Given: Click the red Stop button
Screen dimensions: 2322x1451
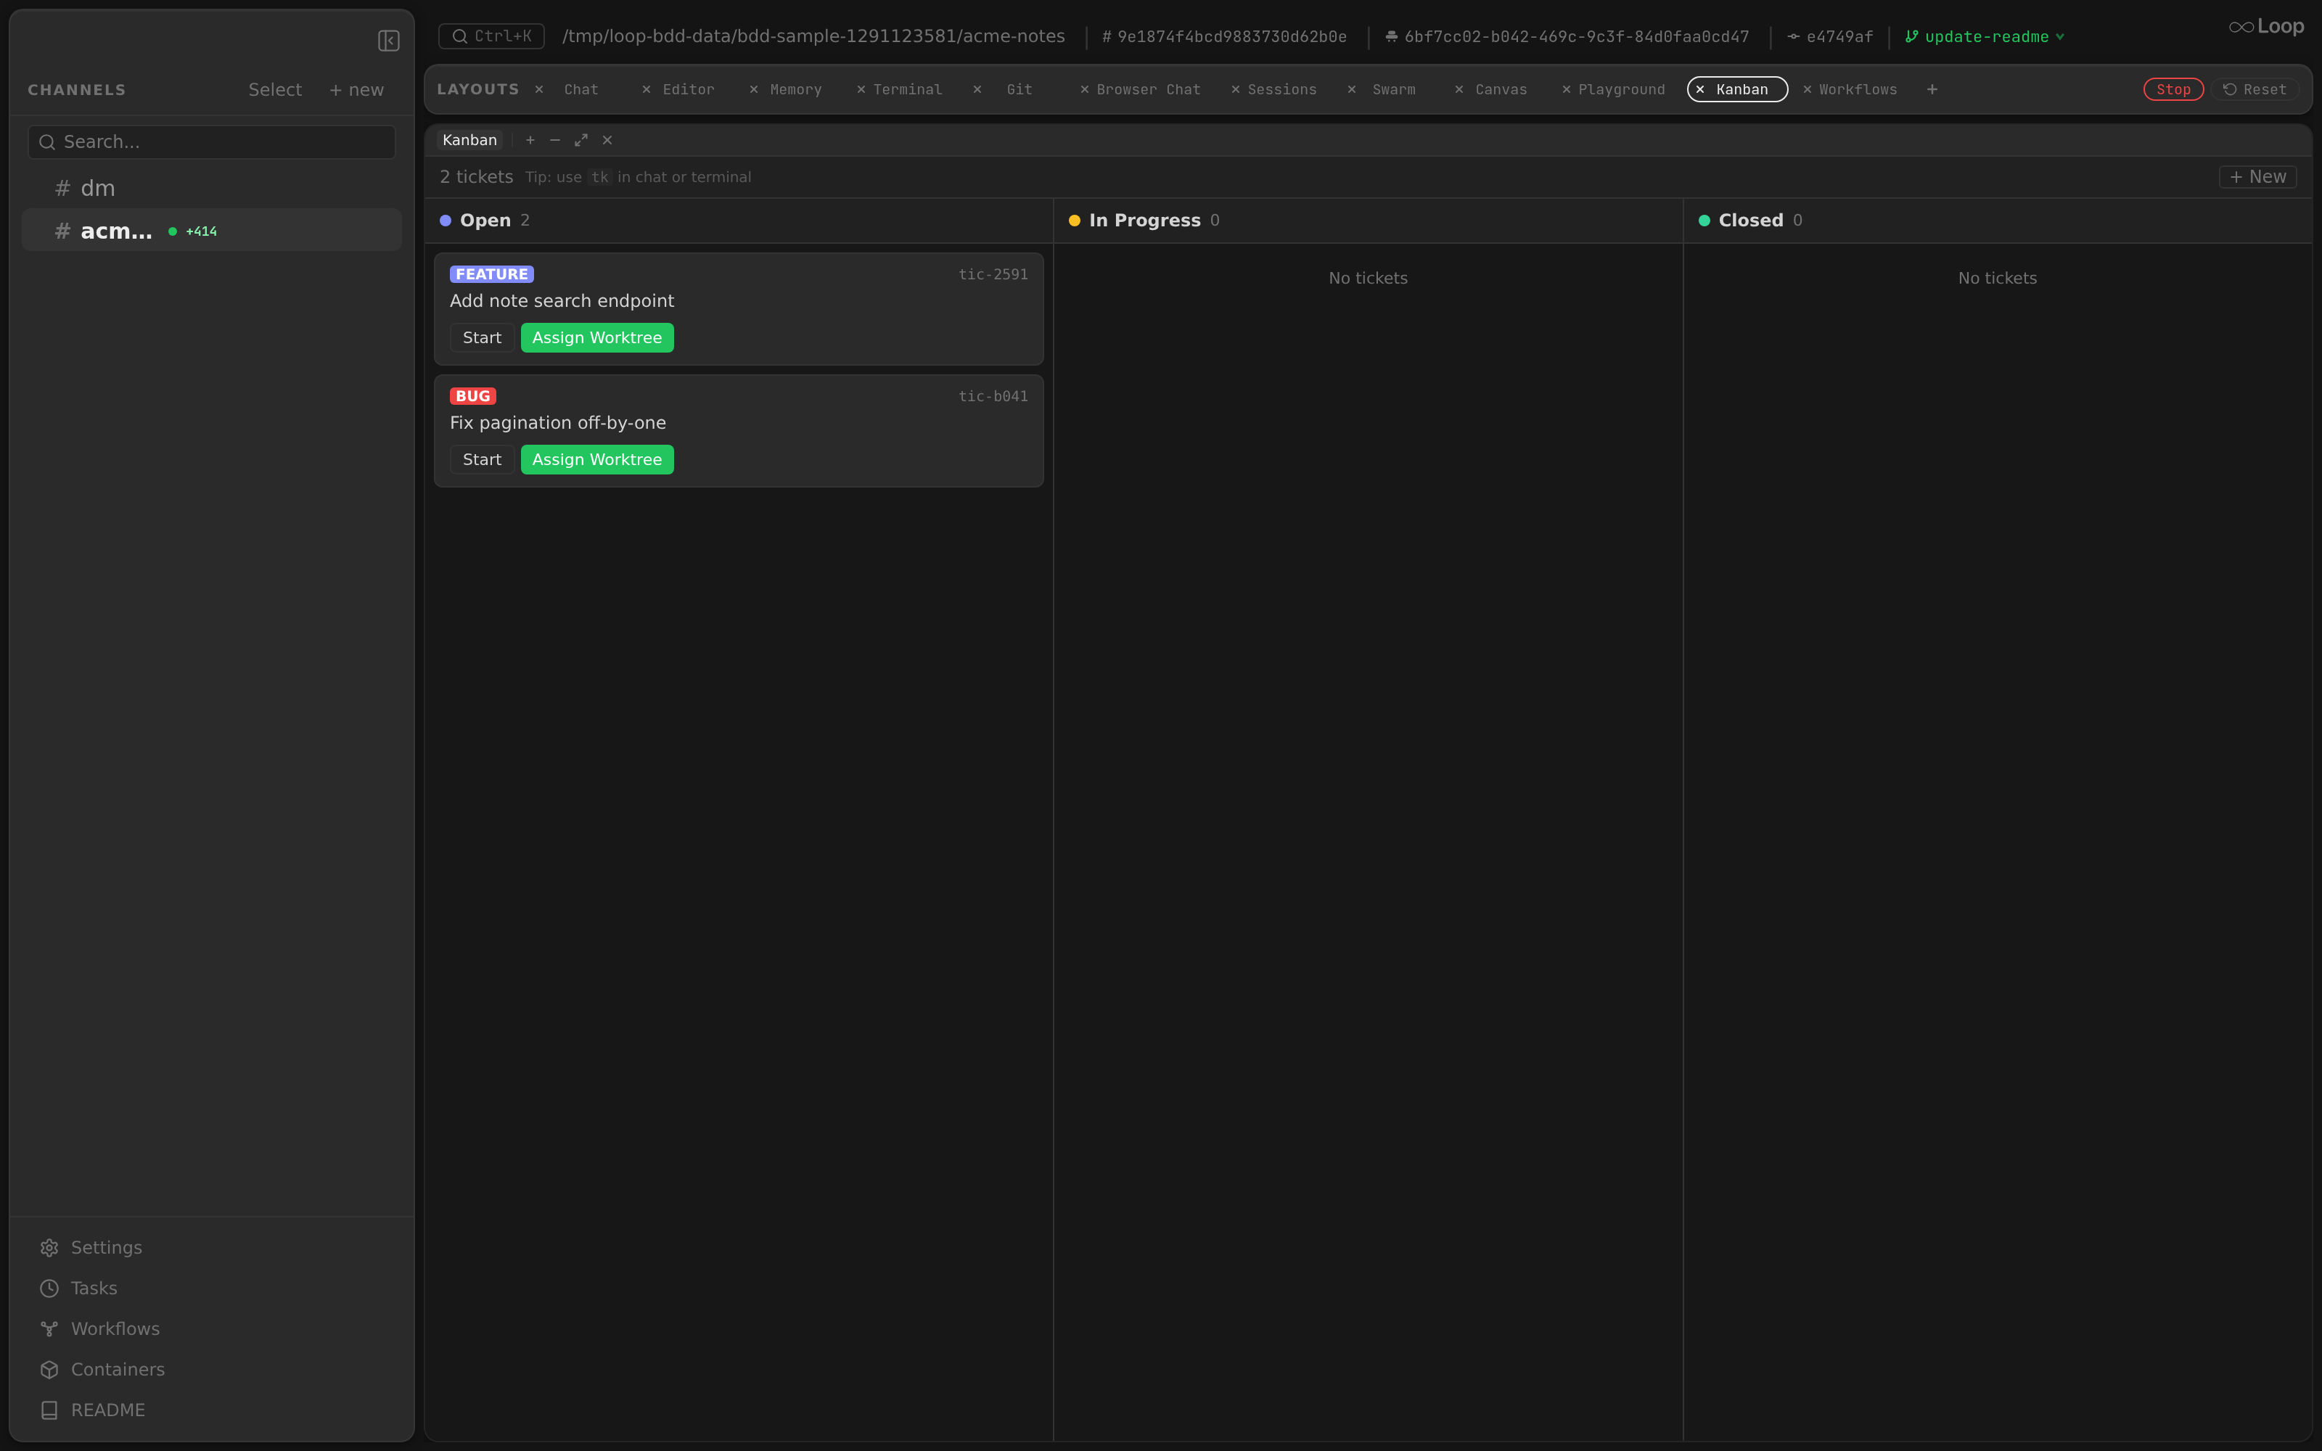Looking at the screenshot, I should click(2173, 89).
